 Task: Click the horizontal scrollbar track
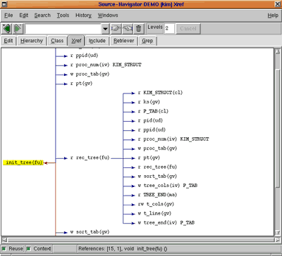141,240
